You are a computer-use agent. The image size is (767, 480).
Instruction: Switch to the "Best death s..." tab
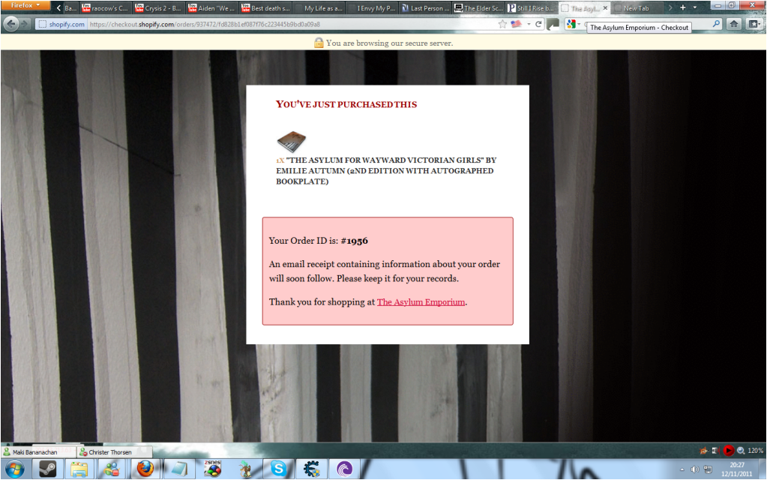tap(265, 7)
